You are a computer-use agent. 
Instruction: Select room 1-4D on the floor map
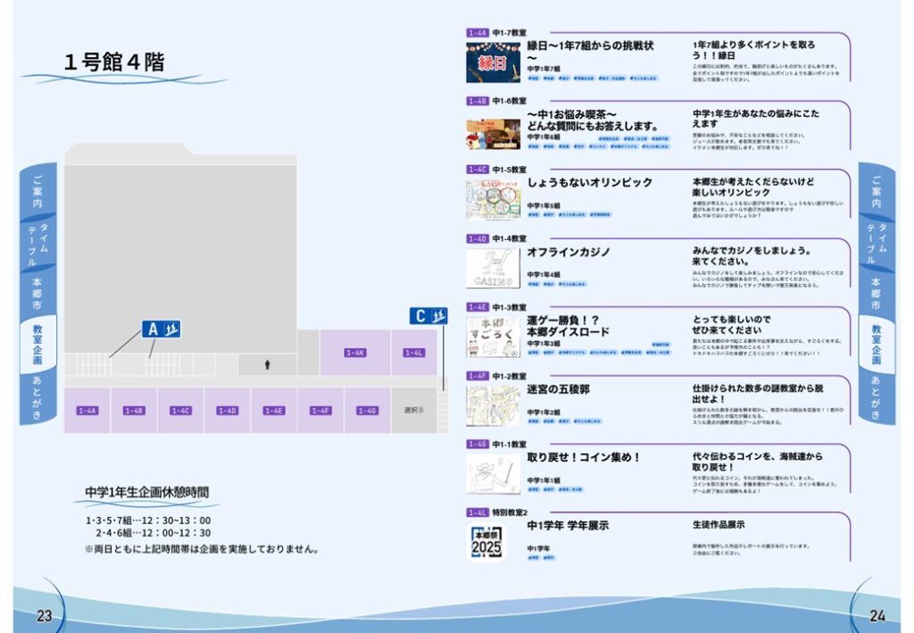[x=227, y=411]
